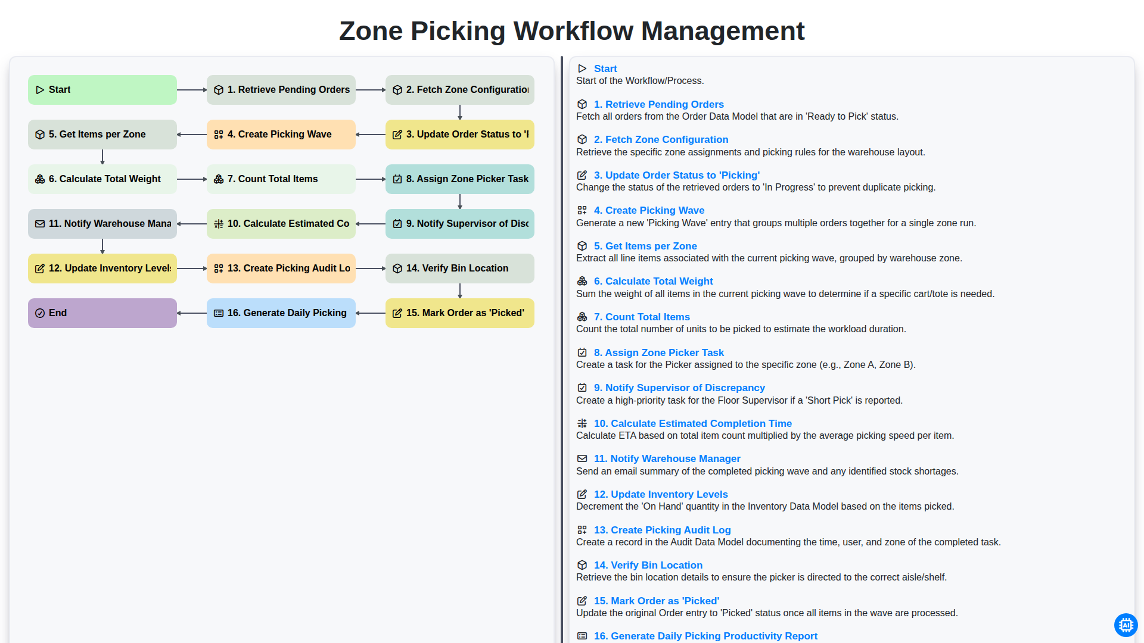Click the edit icon in Update Inventory Levels node
This screenshot has height=643, width=1144.
(40, 269)
